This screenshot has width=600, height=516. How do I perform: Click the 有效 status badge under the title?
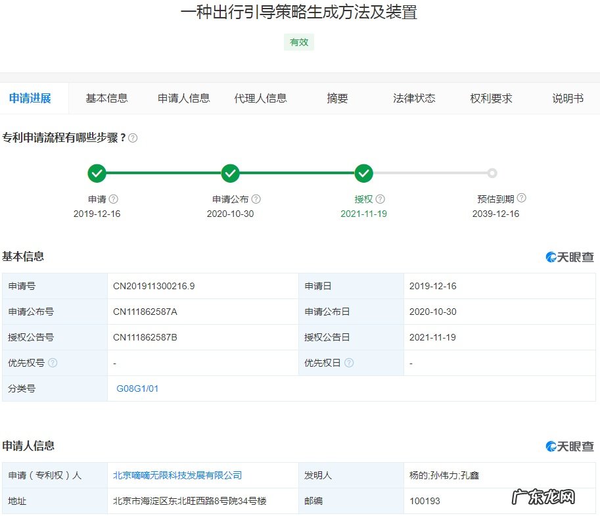coord(299,41)
